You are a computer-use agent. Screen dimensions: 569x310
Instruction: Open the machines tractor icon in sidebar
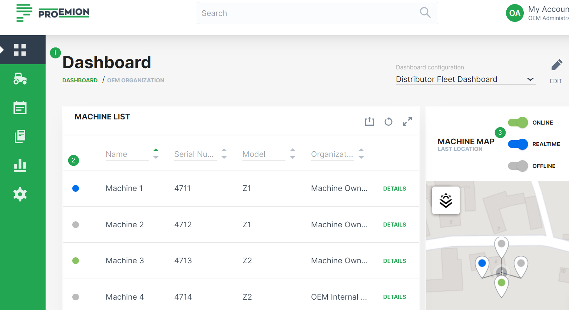[20, 79]
